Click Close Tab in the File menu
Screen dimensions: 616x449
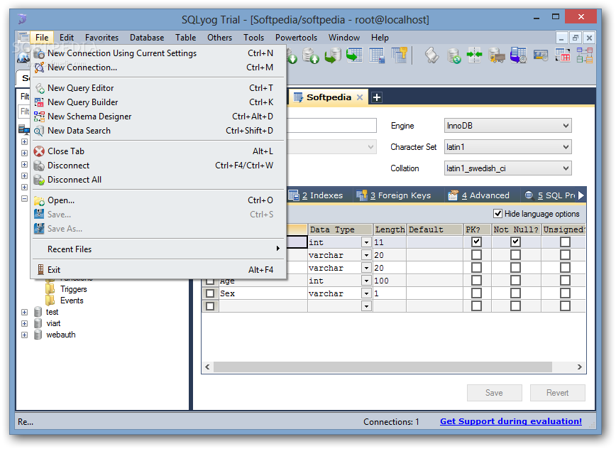click(x=158, y=151)
